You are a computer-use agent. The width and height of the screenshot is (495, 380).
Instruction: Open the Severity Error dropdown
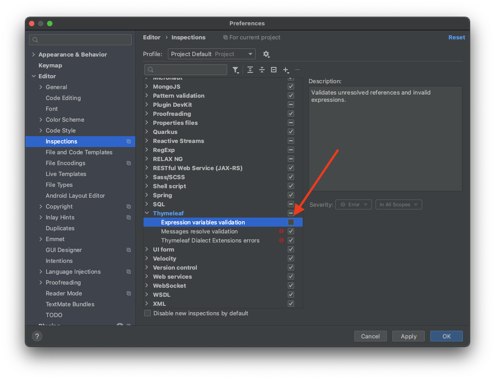(353, 204)
